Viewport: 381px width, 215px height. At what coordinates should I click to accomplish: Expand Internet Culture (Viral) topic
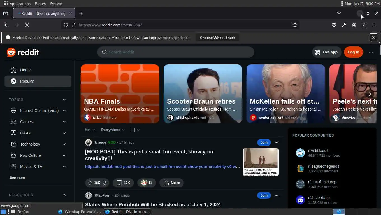pos(64,111)
